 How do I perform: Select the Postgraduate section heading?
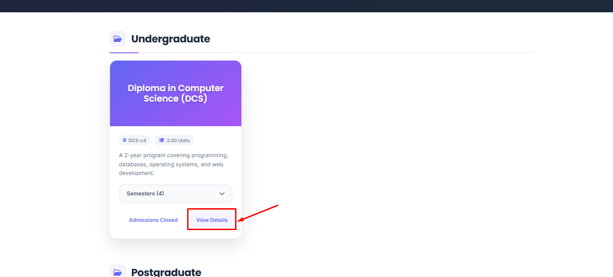pos(166,272)
